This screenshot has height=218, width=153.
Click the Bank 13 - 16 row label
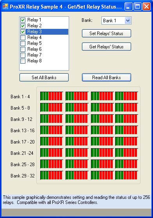[x=23, y=131]
